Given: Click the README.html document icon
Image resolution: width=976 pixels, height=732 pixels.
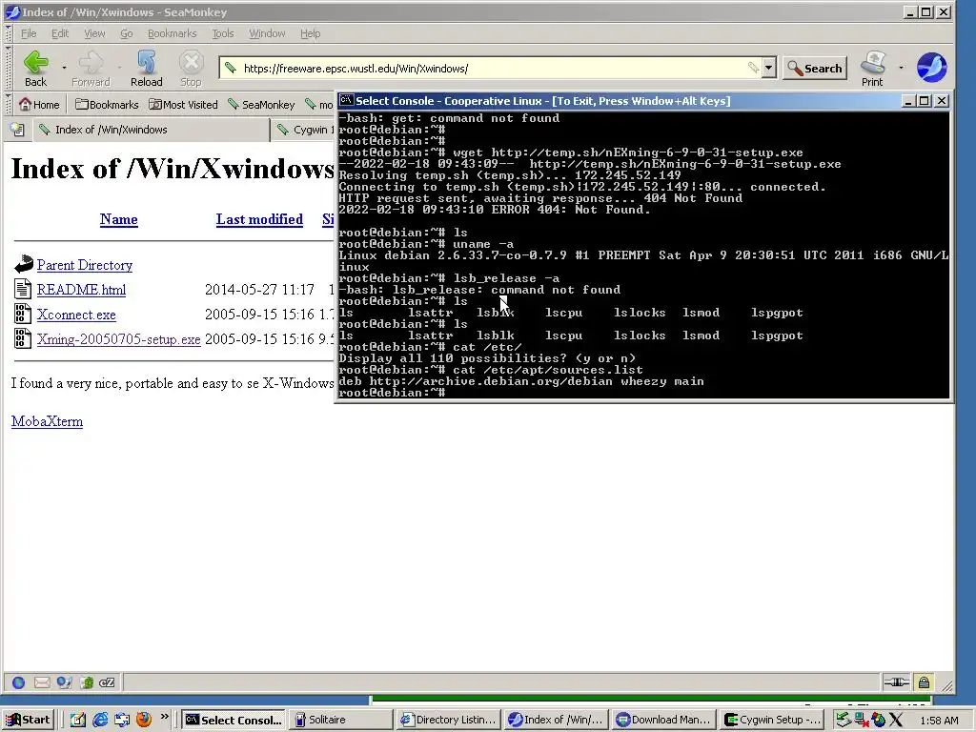Looking at the screenshot, I should pos(23,289).
